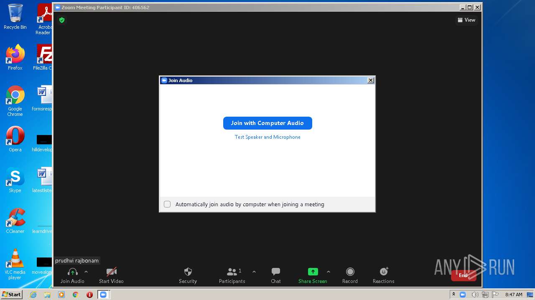Select VLC media player desktop shortcut
This screenshot has width=535, height=300.
coord(15,264)
